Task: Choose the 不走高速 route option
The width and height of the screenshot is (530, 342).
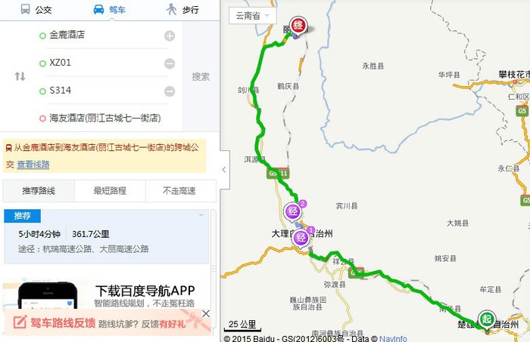Action: [x=180, y=191]
